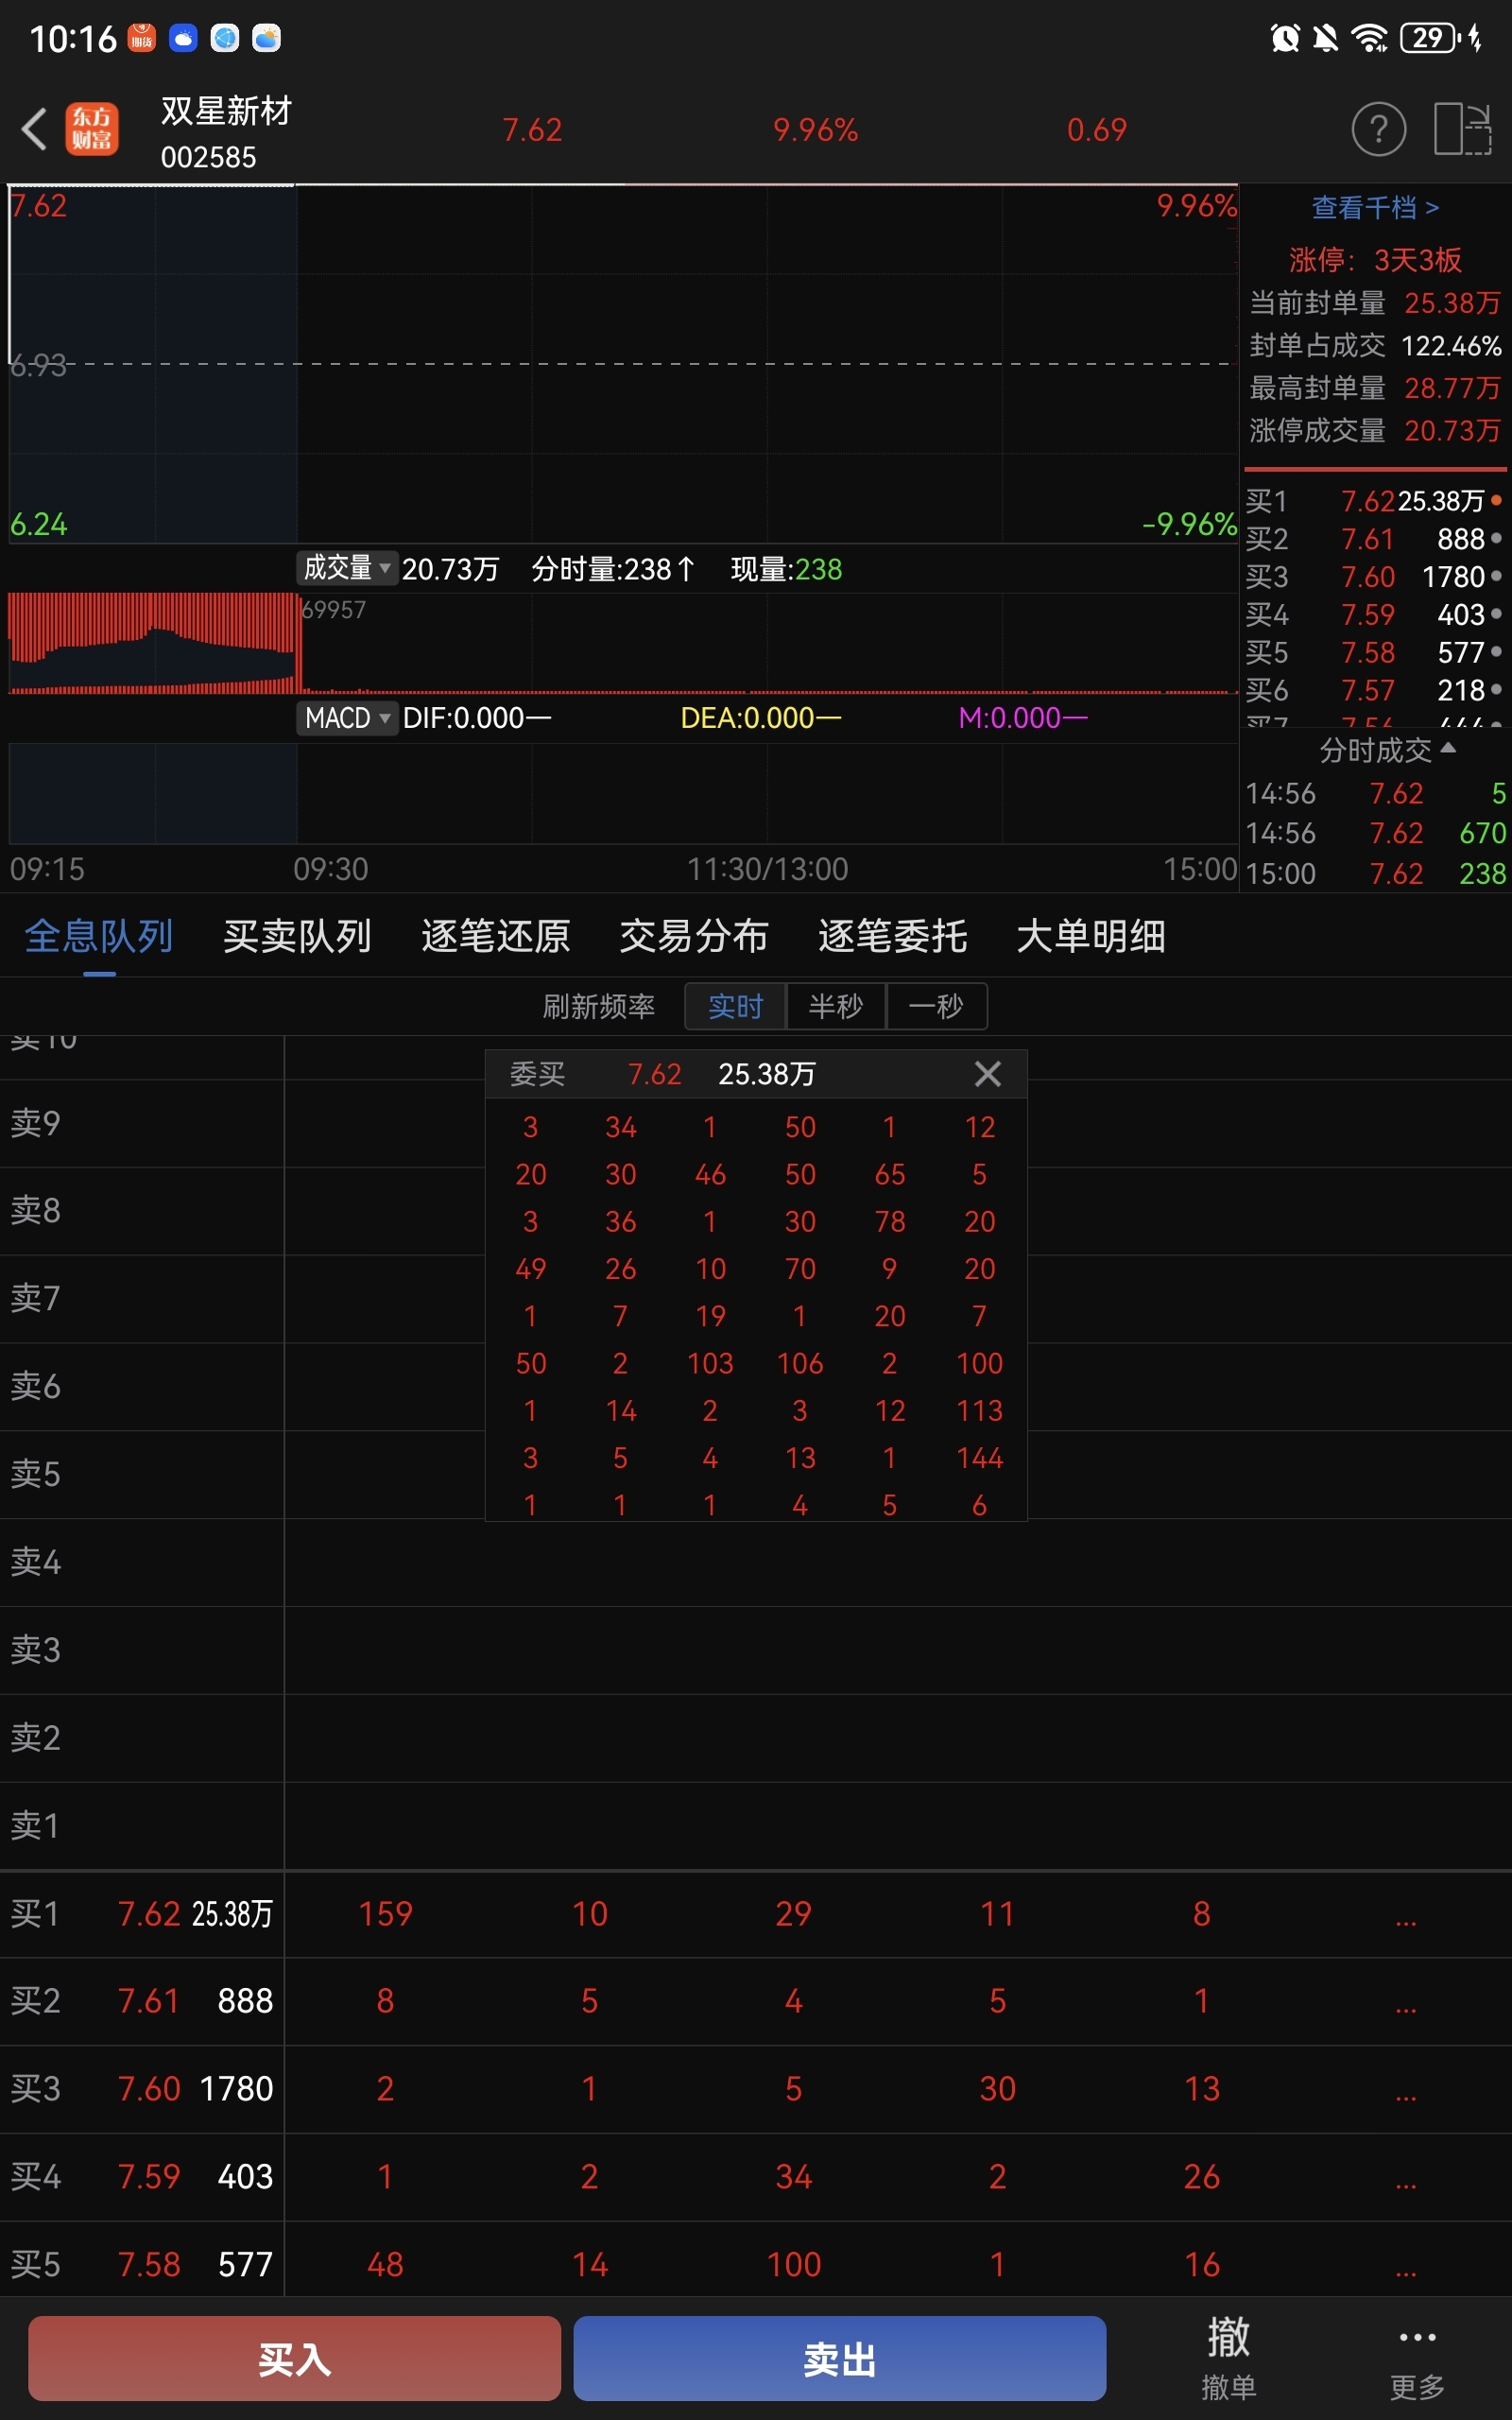The width and height of the screenshot is (1512, 2420).
Task: Open the 更多 three-dot menu
Action: (x=1417, y=2357)
